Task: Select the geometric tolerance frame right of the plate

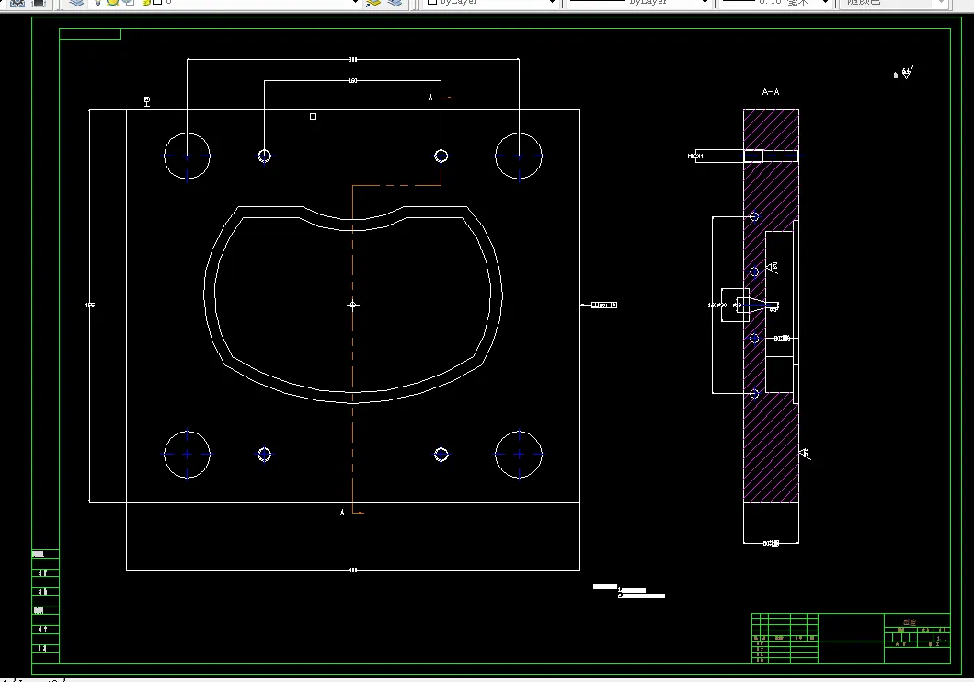Action: click(603, 305)
